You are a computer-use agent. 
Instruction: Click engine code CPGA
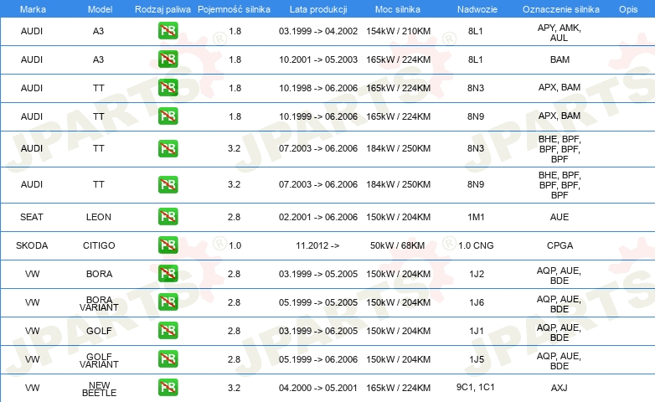(560, 245)
